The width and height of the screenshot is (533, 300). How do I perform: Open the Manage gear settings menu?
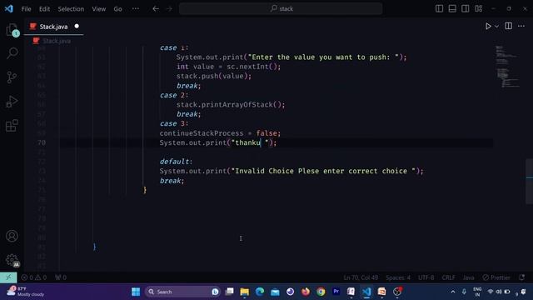pos(12,260)
